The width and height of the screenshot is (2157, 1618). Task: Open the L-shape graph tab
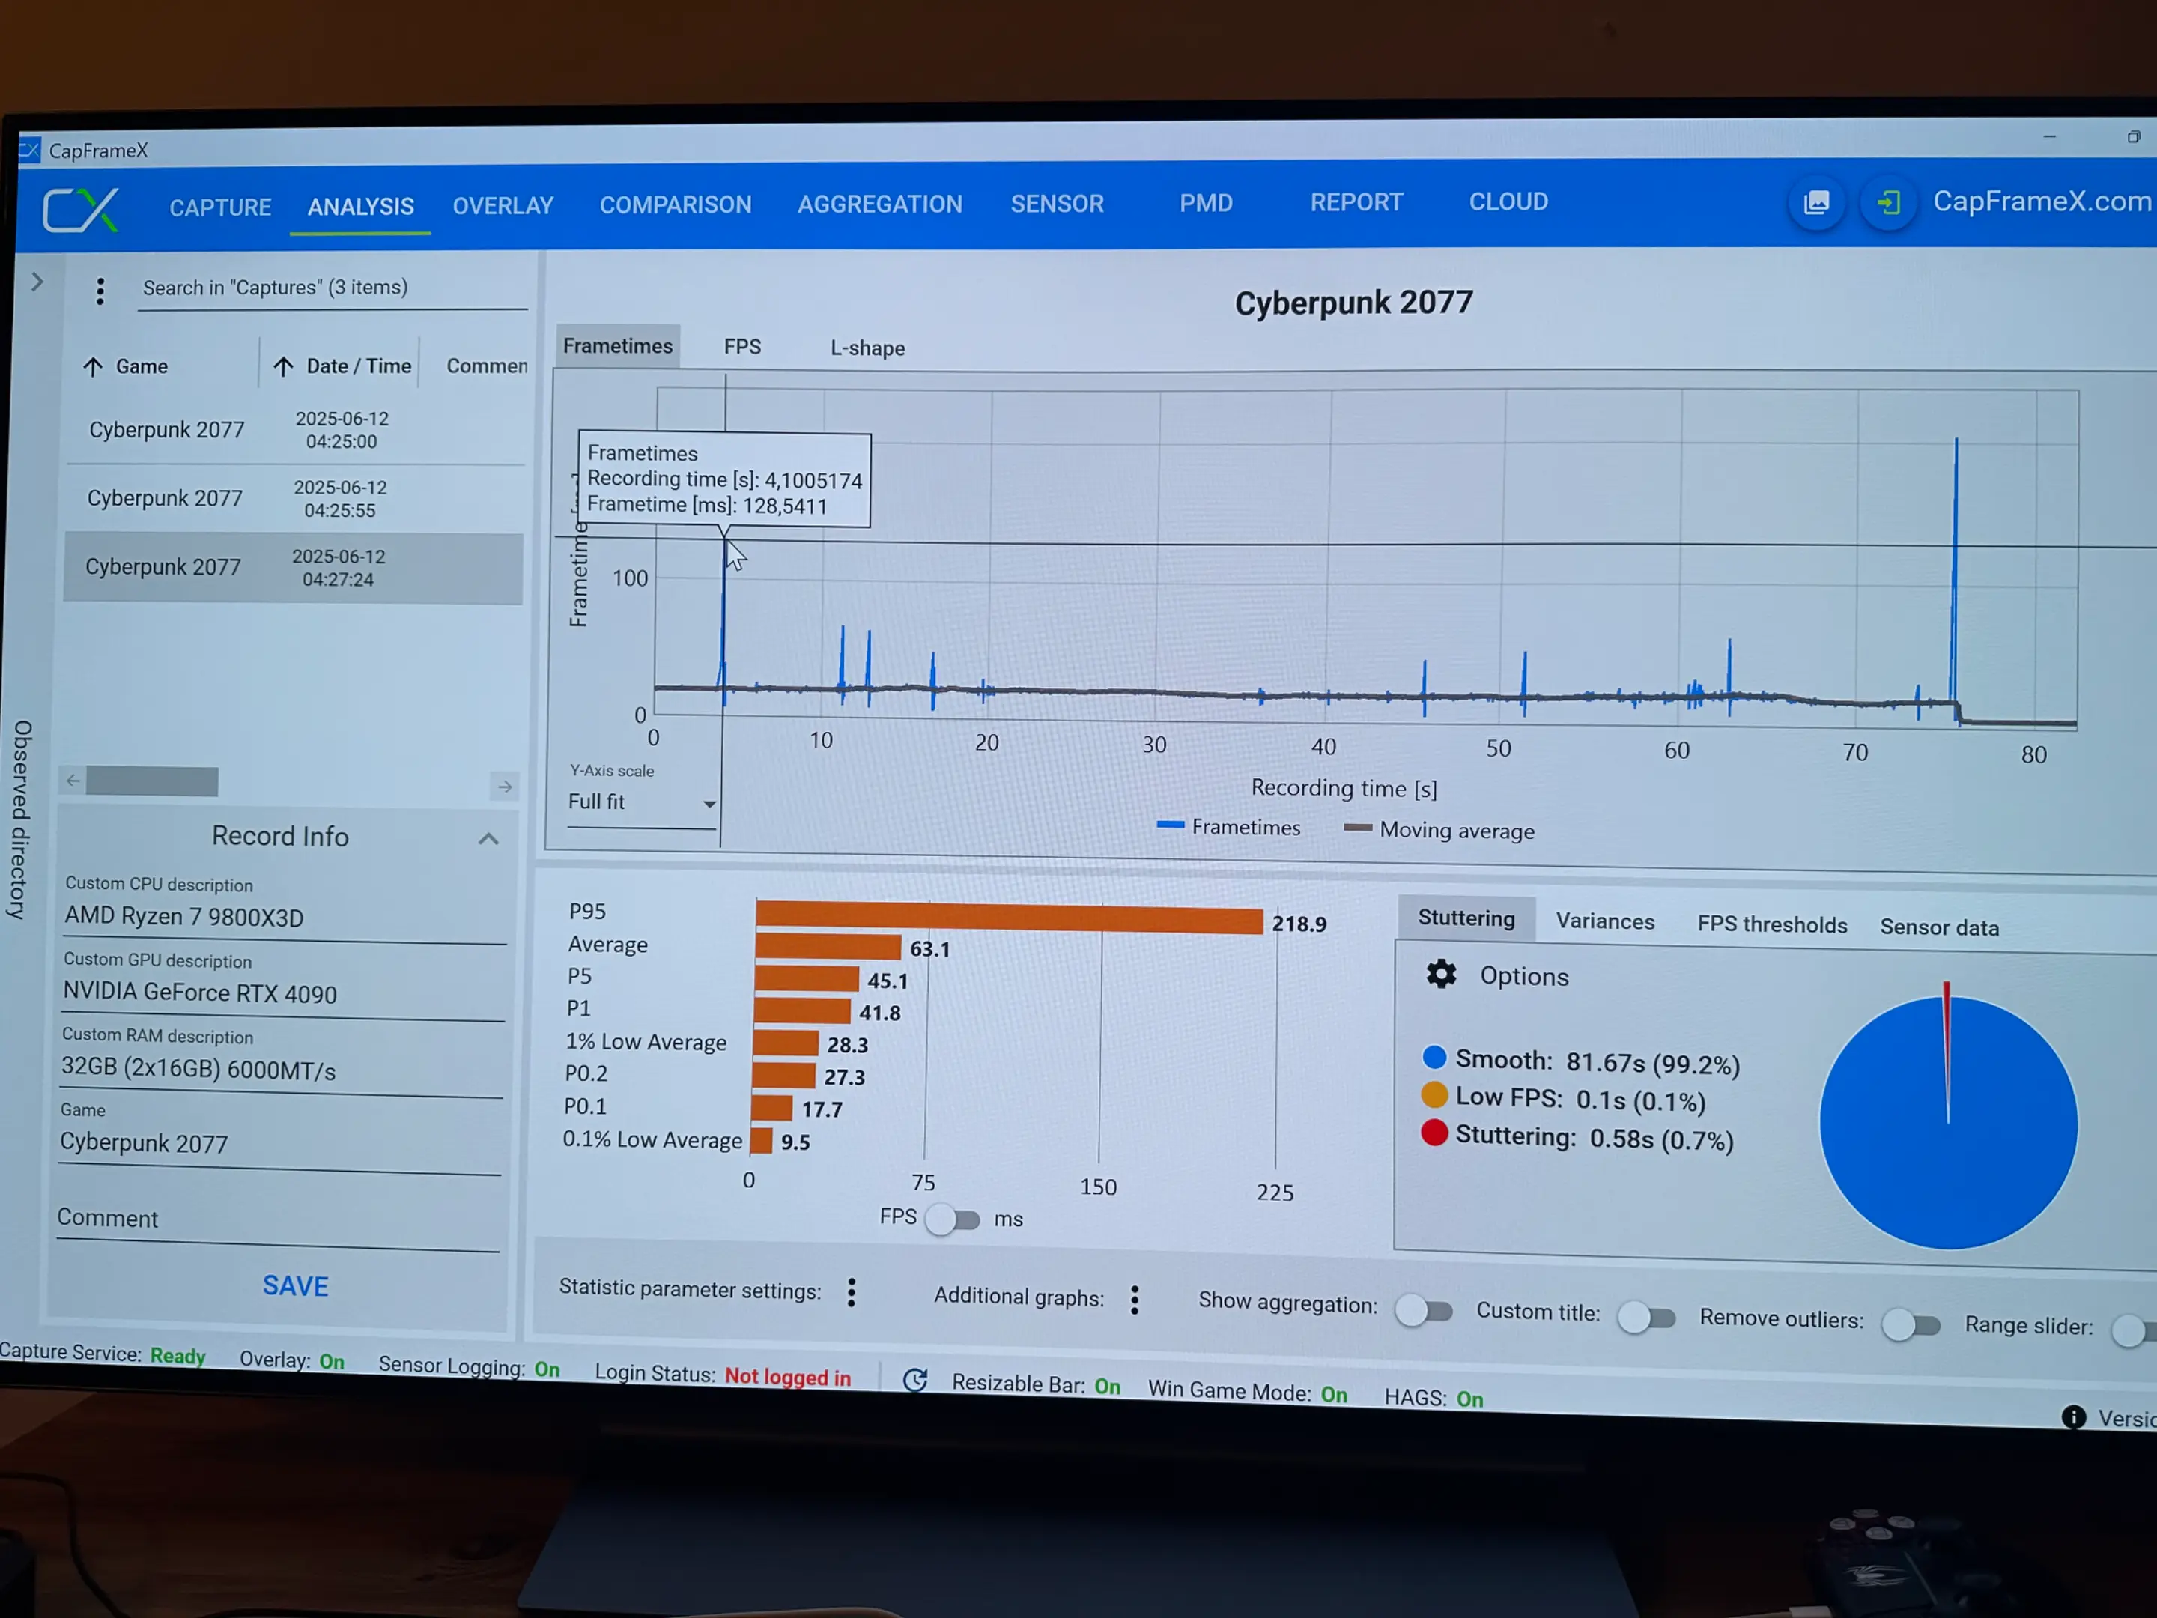coord(868,348)
